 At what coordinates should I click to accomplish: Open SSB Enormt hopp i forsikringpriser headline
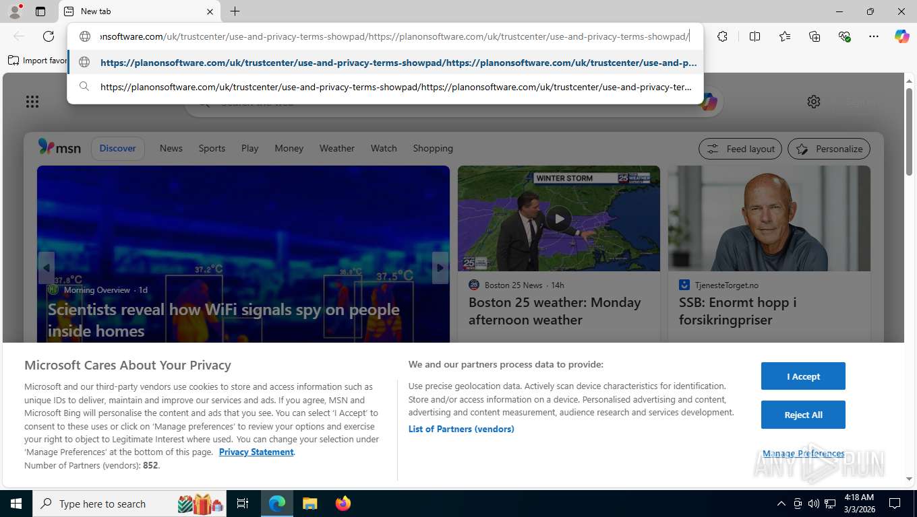point(738,311)
